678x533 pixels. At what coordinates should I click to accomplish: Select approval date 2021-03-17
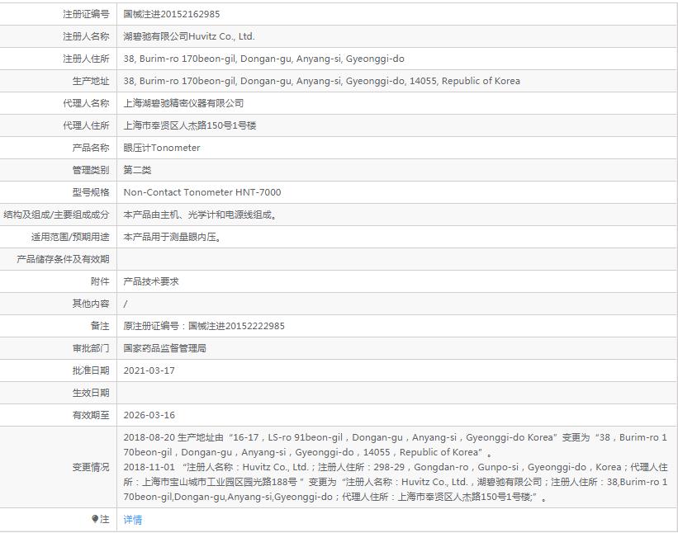pos(149,370)
